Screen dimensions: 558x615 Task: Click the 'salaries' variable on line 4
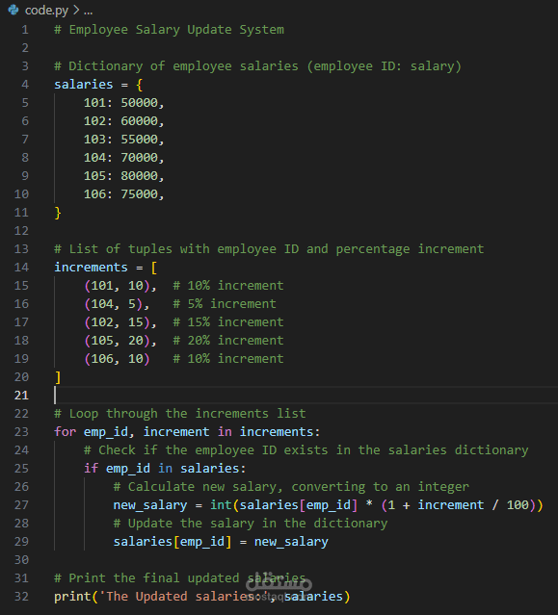(x=83, y=85)
